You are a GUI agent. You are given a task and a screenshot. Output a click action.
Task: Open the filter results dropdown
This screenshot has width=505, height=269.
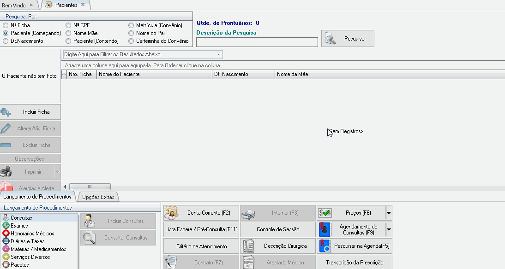pyautogui.click(x=219, y=54)
